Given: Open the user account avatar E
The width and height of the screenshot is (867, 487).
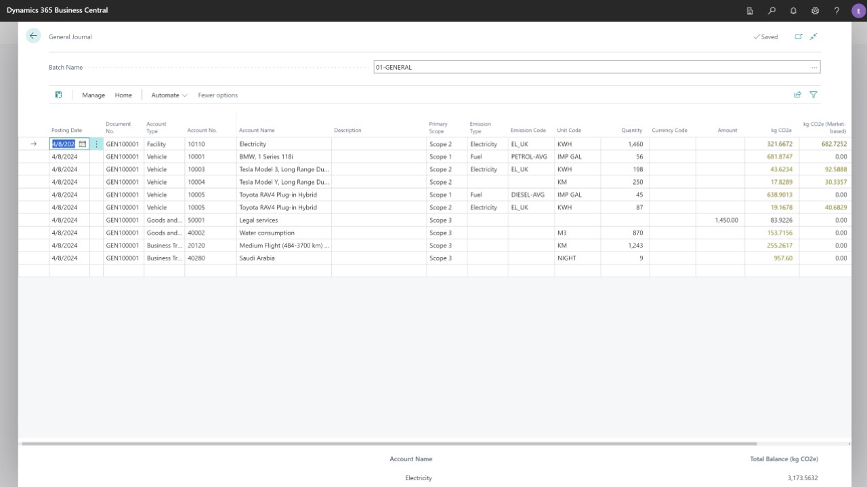Looking at the screenshot, I should tap(858, 11).
